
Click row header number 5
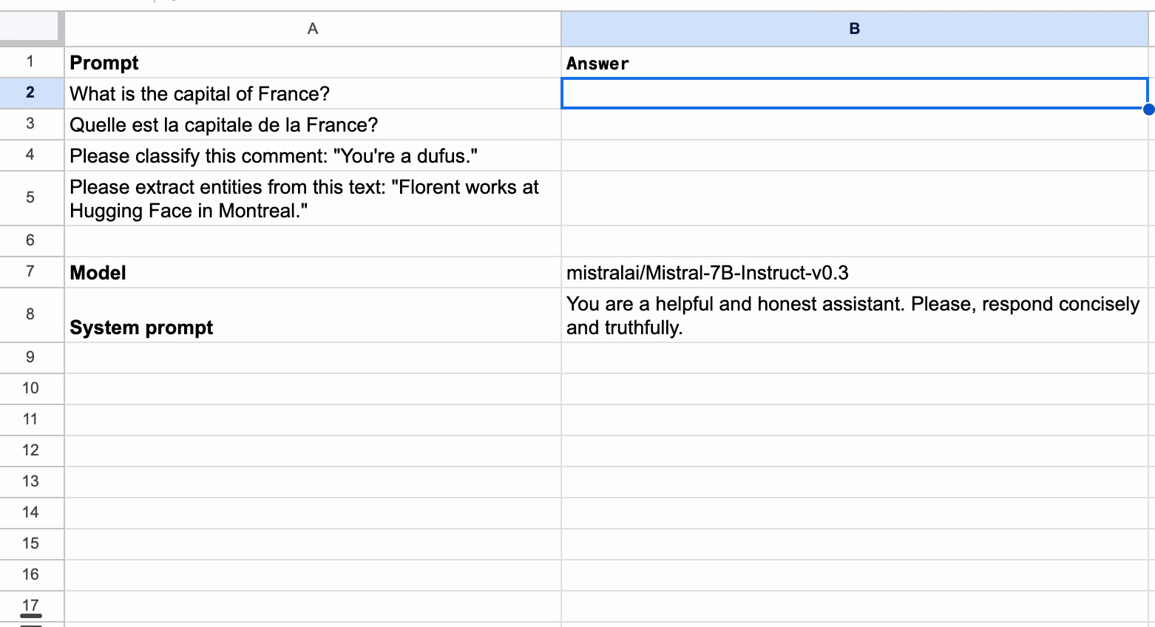coord(30,197)
